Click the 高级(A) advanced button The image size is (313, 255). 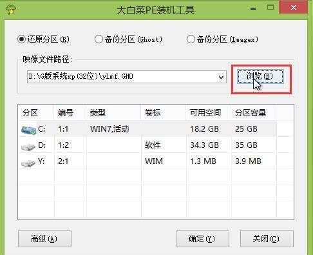44,239
